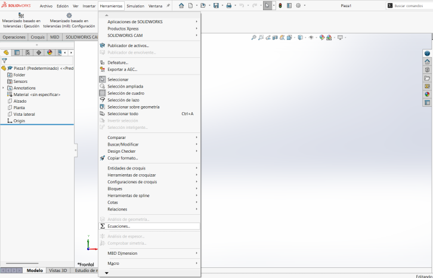This screenshot has width=433, height=278.
Task: Click the right scroll arrow of manager tabs
Action: (71, 52)
